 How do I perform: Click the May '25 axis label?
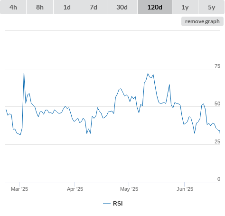pos(129,189)
